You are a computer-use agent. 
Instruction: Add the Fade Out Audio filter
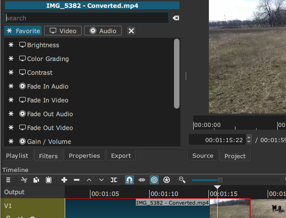point(89,114)
